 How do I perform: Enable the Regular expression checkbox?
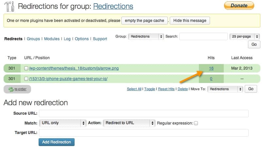click(x=196, y=123)
